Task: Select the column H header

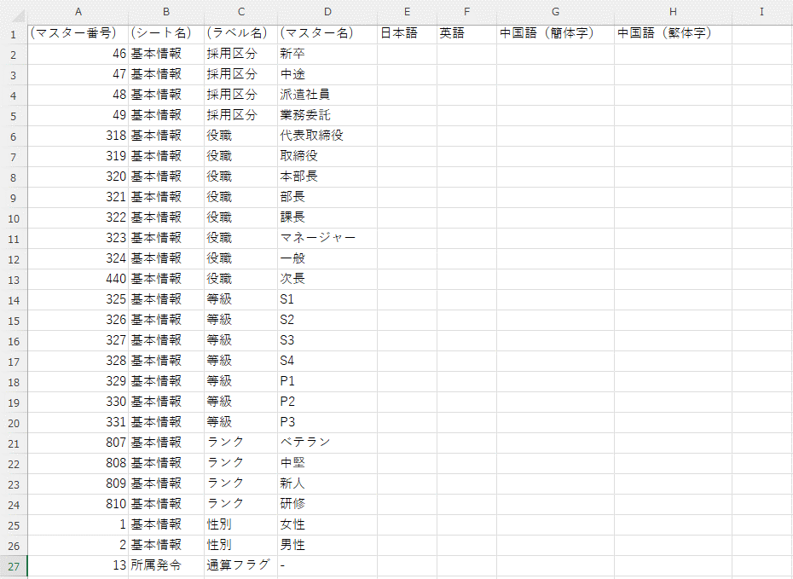Action: click(x=673, y=11)
